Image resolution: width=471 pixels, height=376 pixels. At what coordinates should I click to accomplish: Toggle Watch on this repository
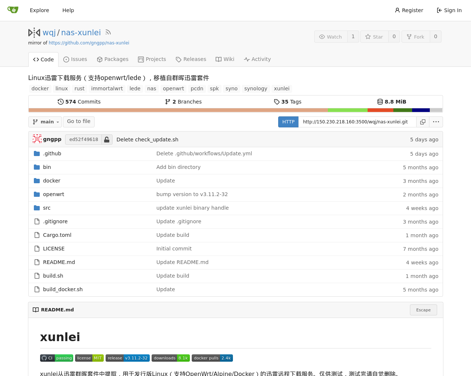pos(331,37)
